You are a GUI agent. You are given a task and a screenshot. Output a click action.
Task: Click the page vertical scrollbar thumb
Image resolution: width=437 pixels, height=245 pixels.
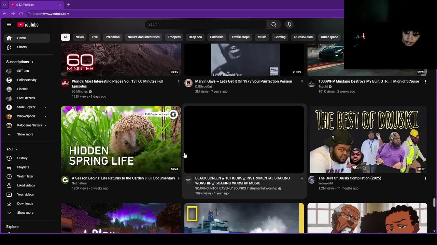(434, 202)
